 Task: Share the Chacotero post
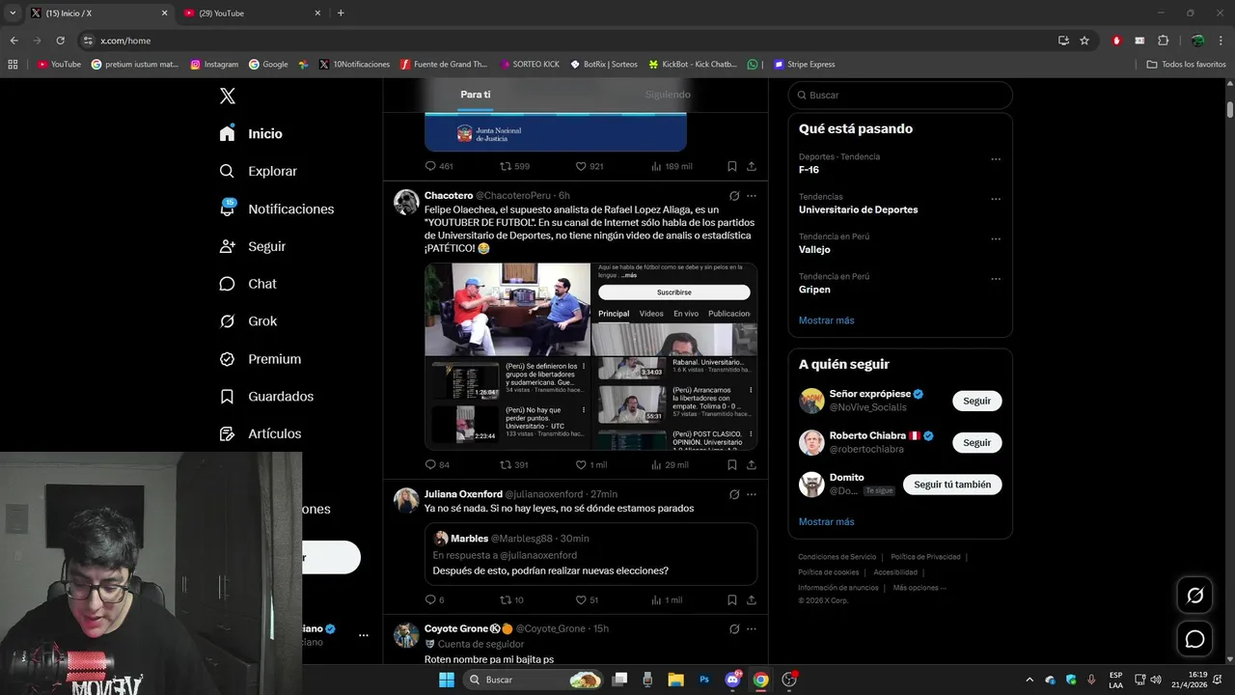(752, 464)
